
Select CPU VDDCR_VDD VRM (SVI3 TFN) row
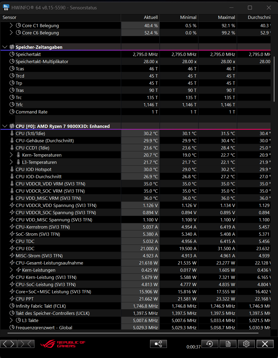135,184
